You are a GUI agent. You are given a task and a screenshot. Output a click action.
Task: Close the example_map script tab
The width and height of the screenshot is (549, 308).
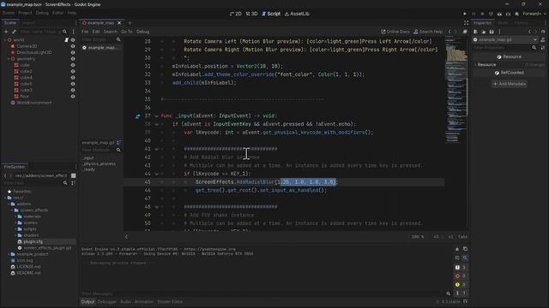pyautogui.click(x=119, y=23)
